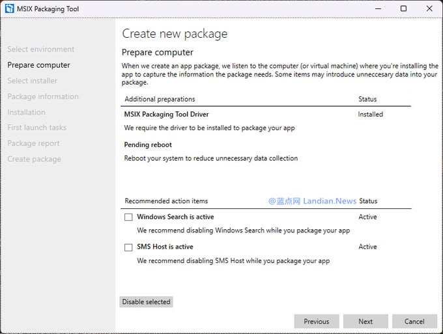Navigate to the Create package step
The width and height of the screenshot is (443, 334).
(34, 159)
